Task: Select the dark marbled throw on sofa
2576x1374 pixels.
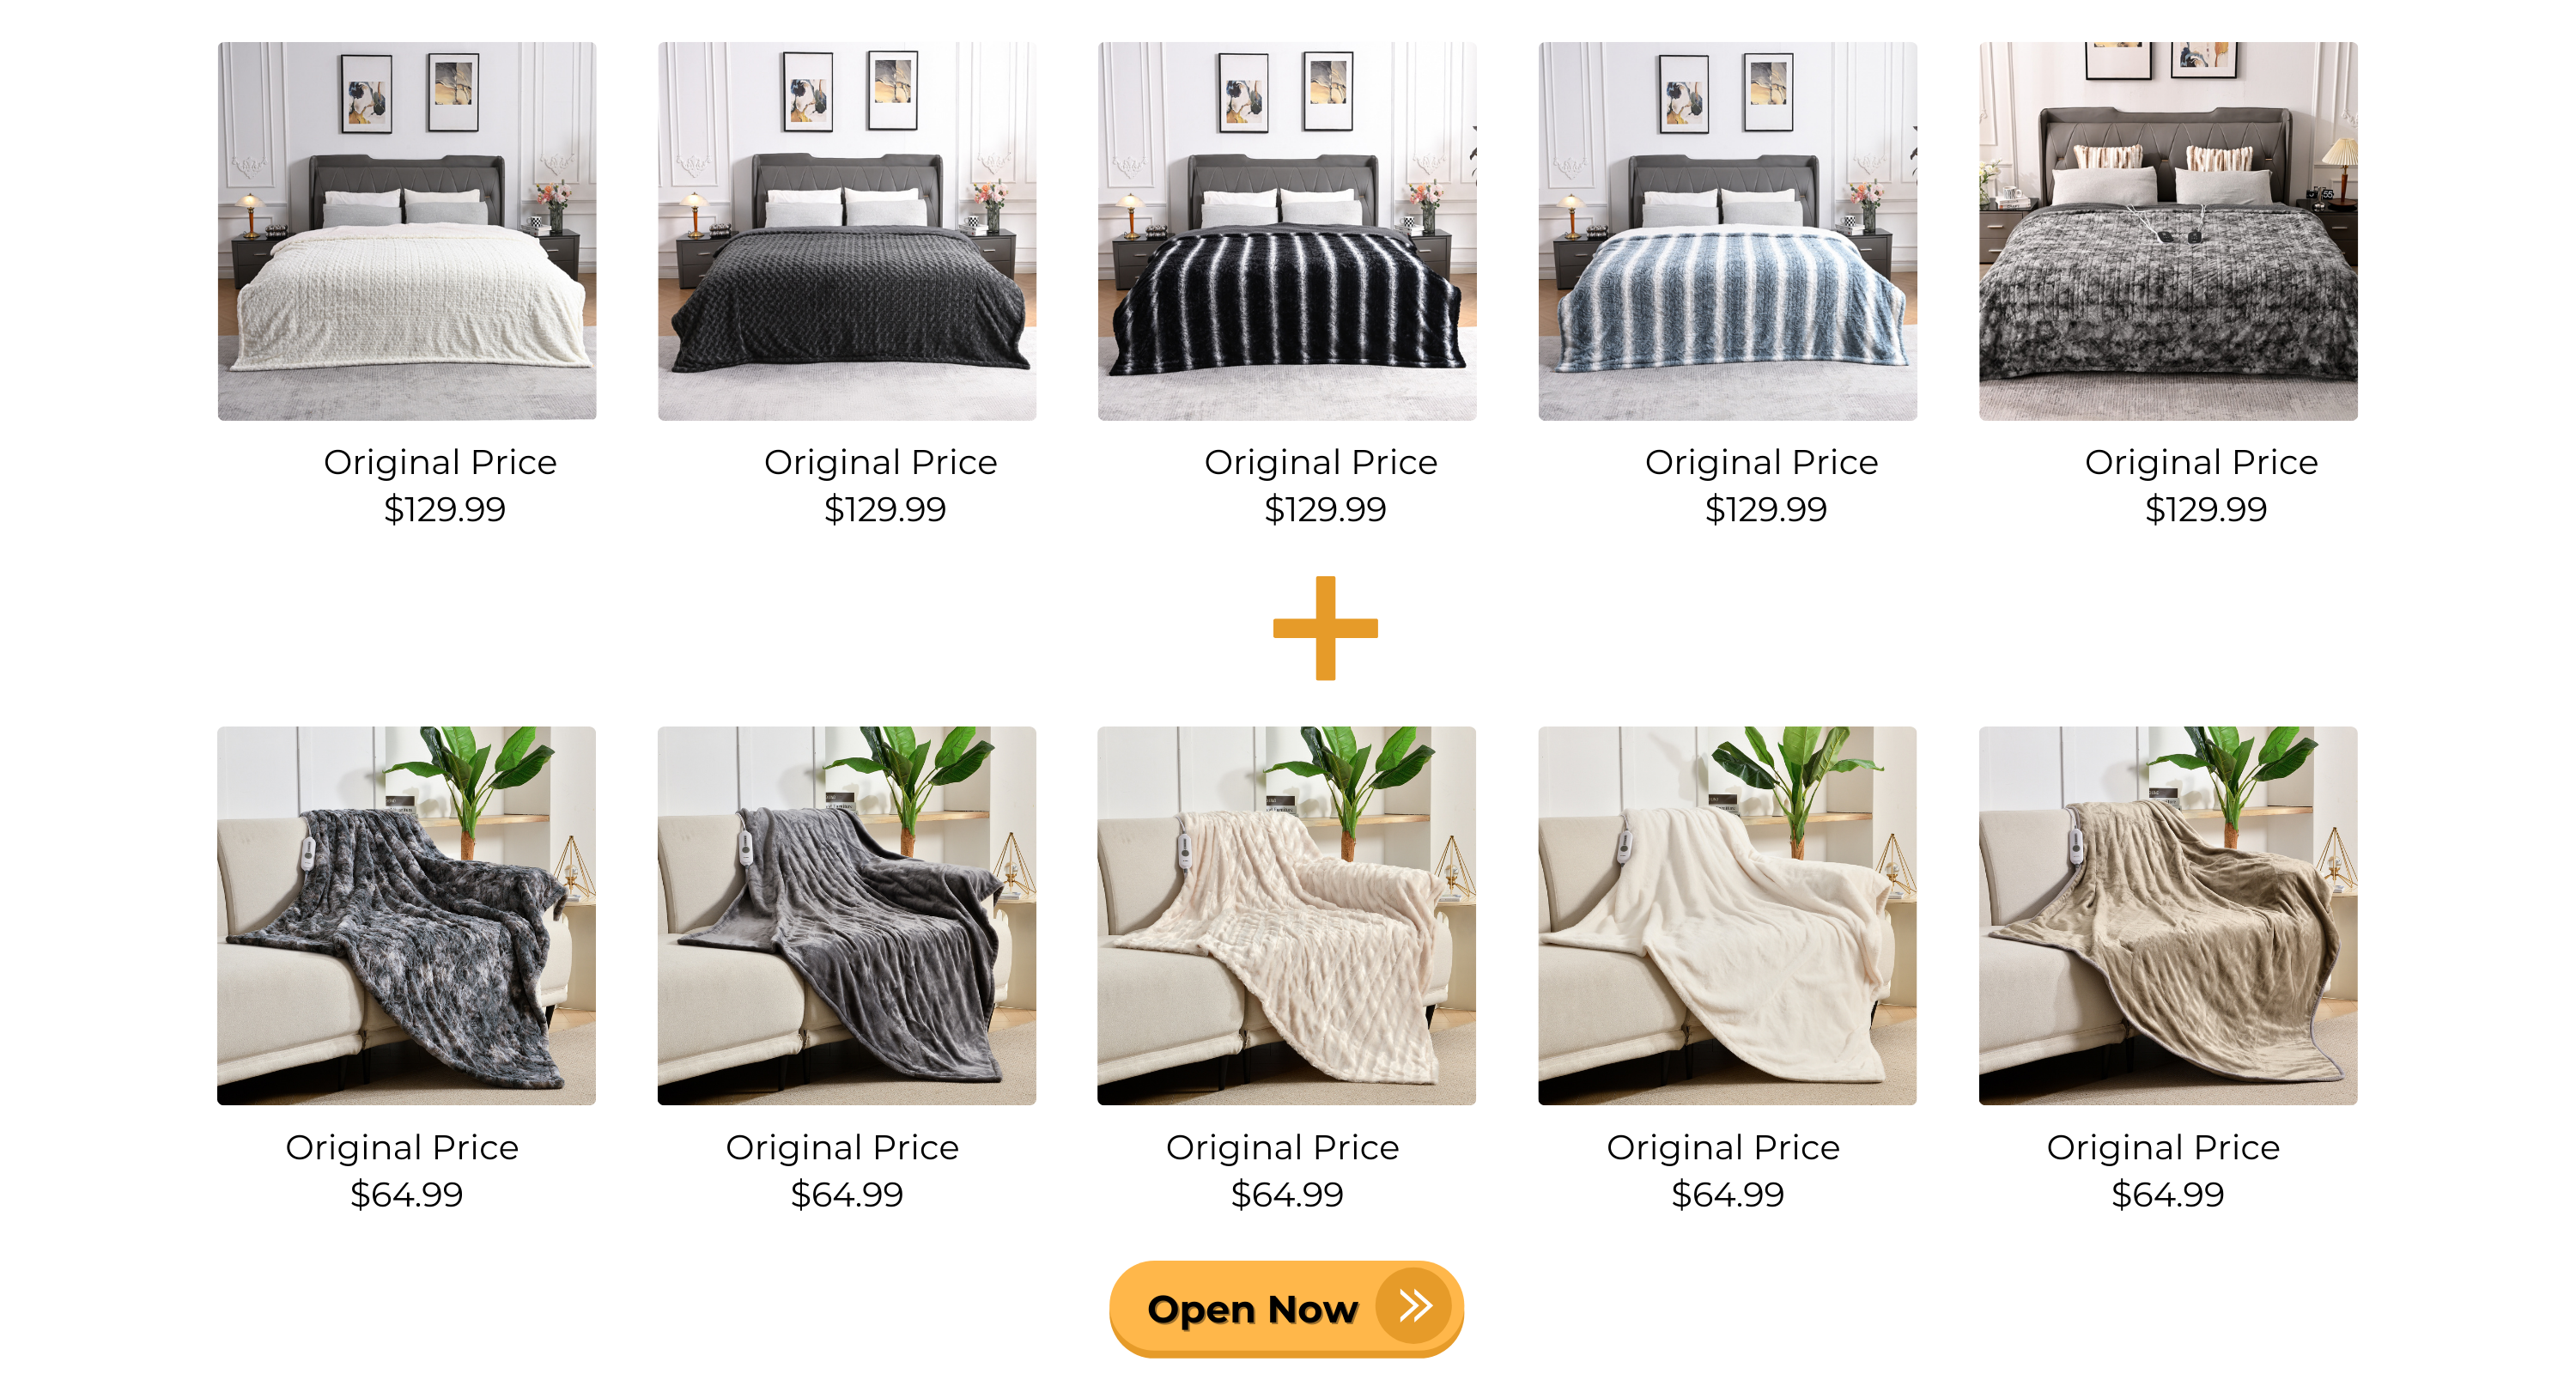Action: tap(406, 915)
